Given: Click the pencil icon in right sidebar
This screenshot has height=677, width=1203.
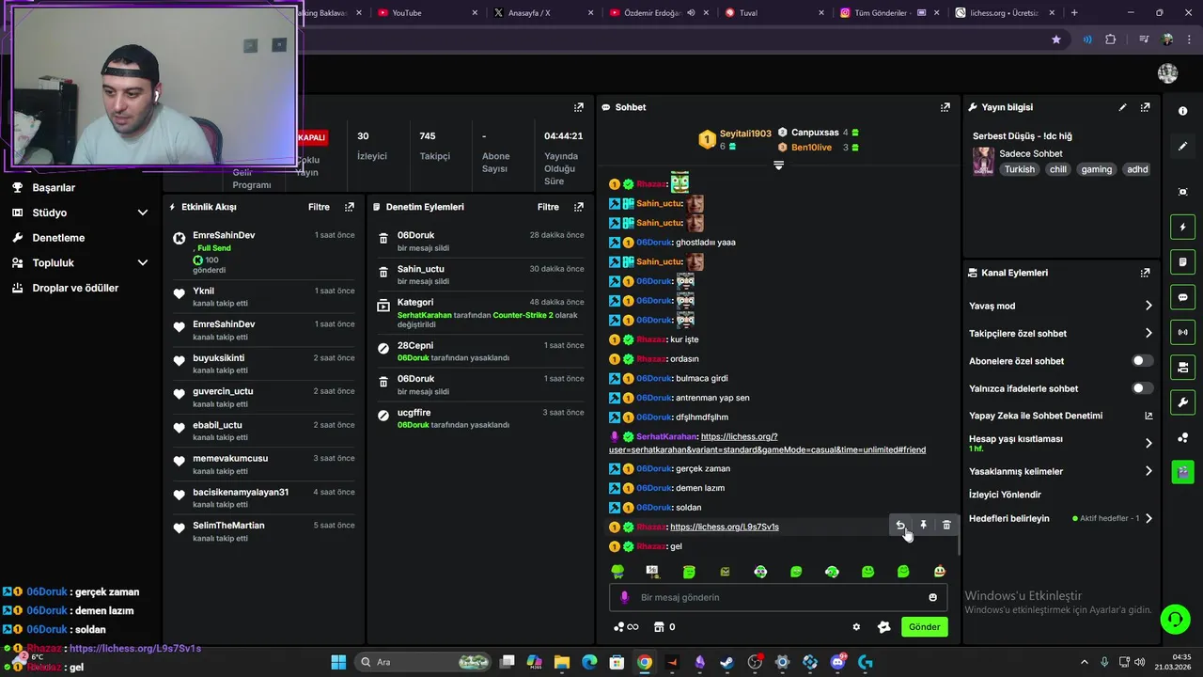Looking at the screenshot, I should (x=1182, y=147).
